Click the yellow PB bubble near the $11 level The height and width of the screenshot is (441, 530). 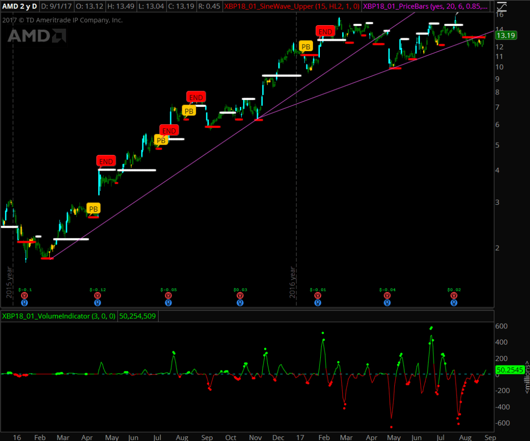pos(306,47)
